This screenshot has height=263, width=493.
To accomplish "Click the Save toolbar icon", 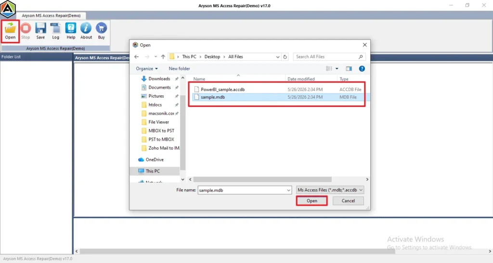I will click(40, 31).
